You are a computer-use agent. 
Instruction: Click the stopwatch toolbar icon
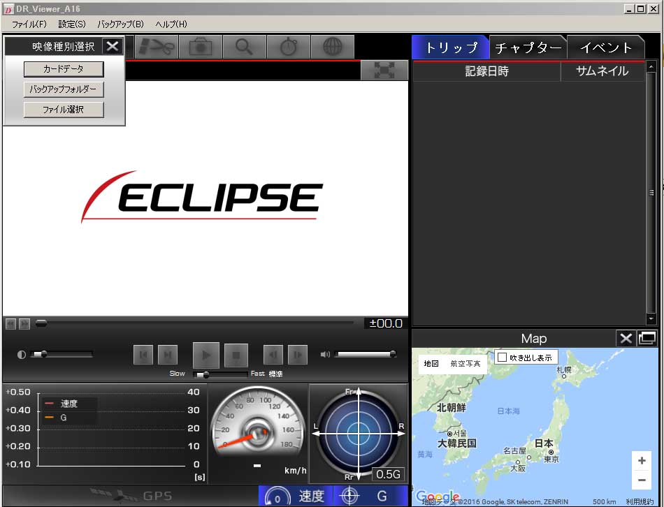coord(289,47)
